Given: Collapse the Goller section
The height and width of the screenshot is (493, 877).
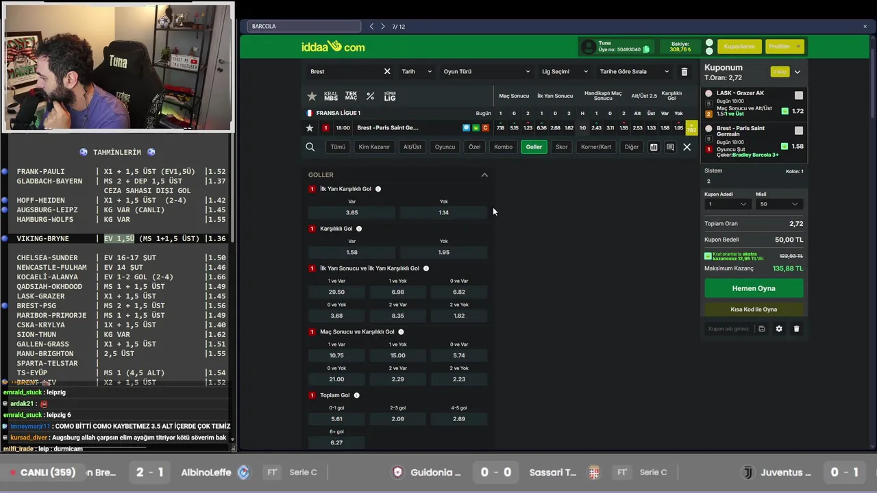Looking at the screenshot, I should 484,175.
